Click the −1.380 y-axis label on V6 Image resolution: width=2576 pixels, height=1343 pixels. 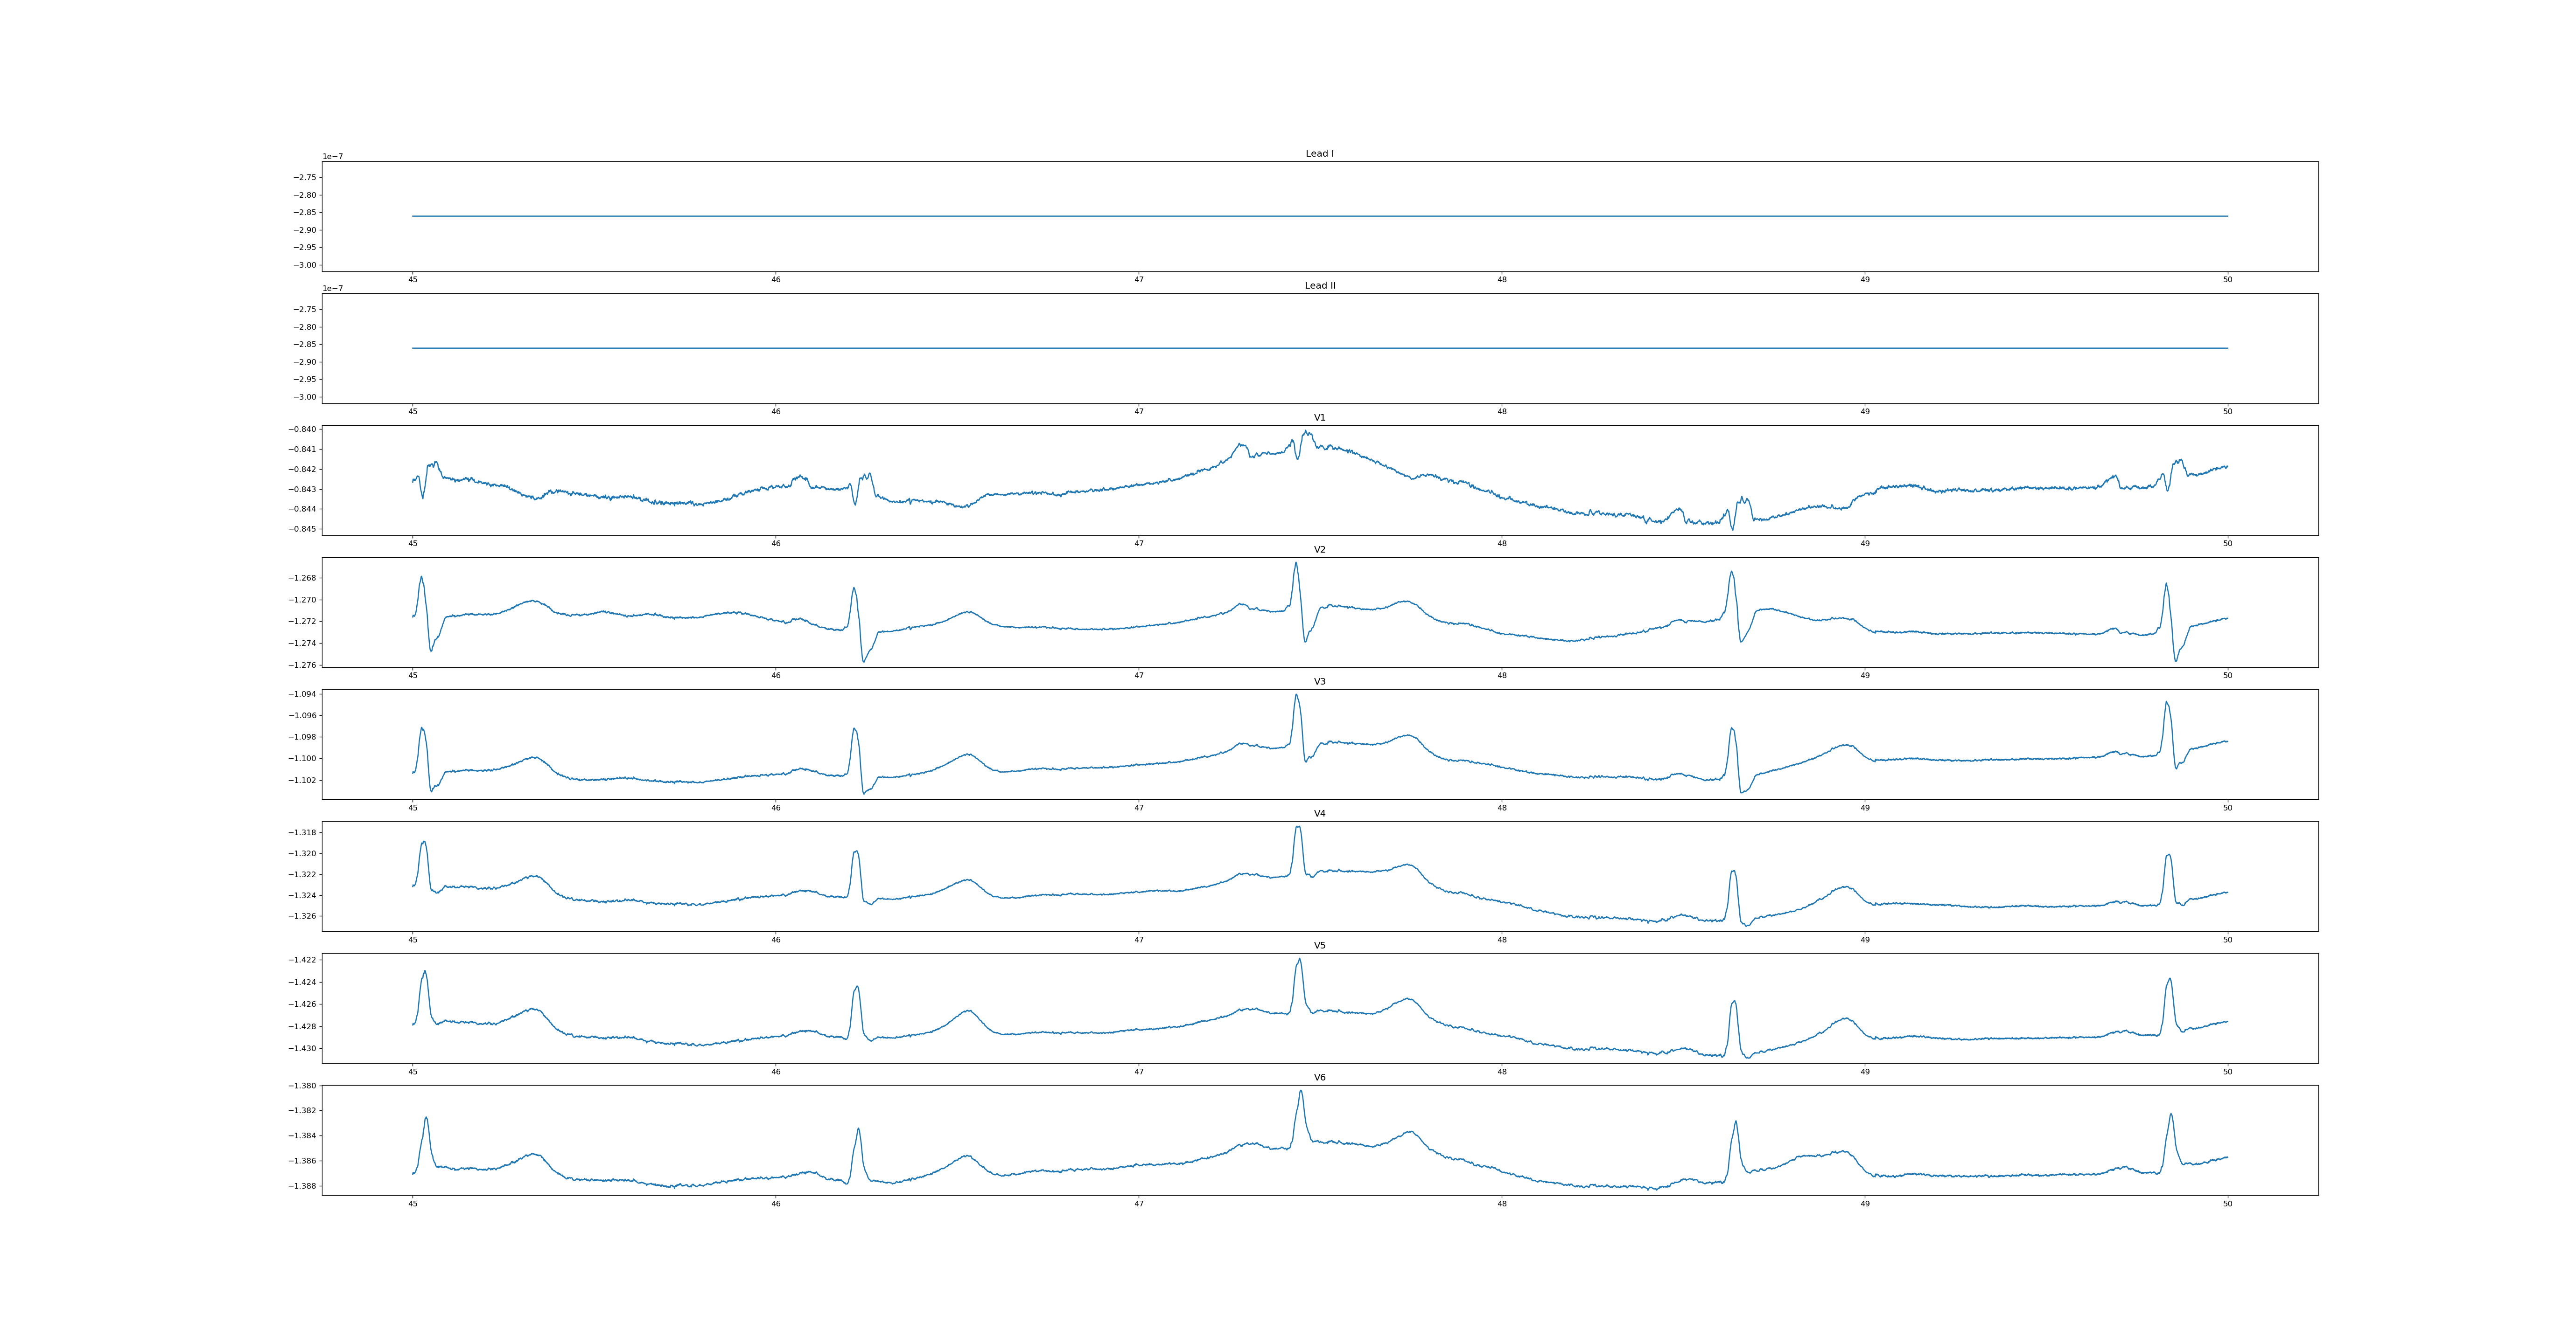tap(302, 1086)
